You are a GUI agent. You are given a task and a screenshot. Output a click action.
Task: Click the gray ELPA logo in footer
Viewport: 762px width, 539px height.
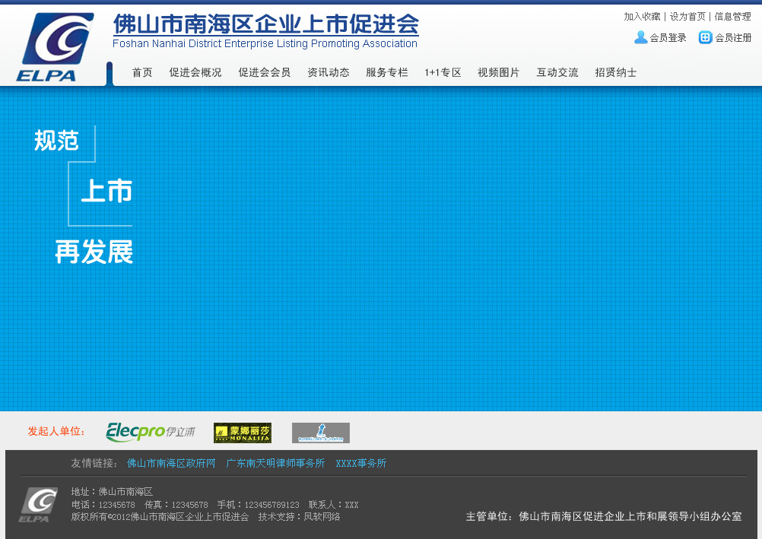(38, 505)
